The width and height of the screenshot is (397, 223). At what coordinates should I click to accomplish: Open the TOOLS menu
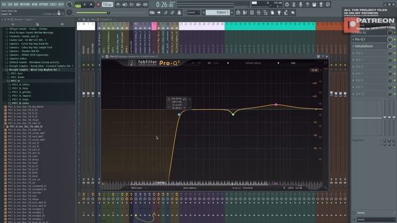[53, 4]
